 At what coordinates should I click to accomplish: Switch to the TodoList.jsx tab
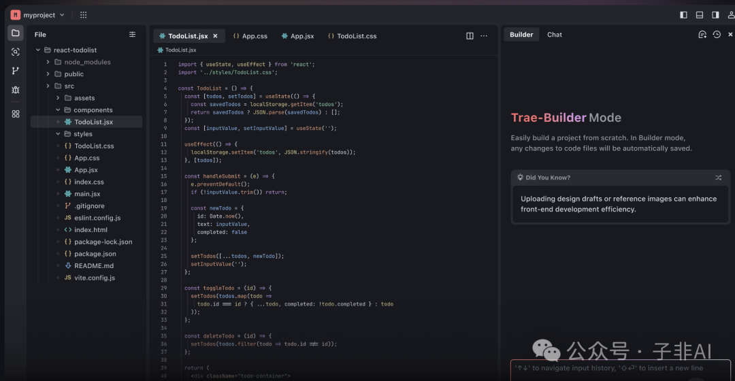pyautogui.click(x=188, y=35)
